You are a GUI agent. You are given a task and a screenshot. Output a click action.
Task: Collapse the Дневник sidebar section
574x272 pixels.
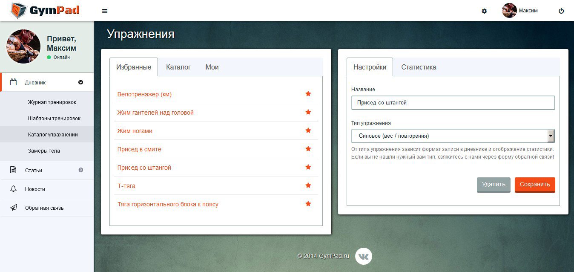80,83
